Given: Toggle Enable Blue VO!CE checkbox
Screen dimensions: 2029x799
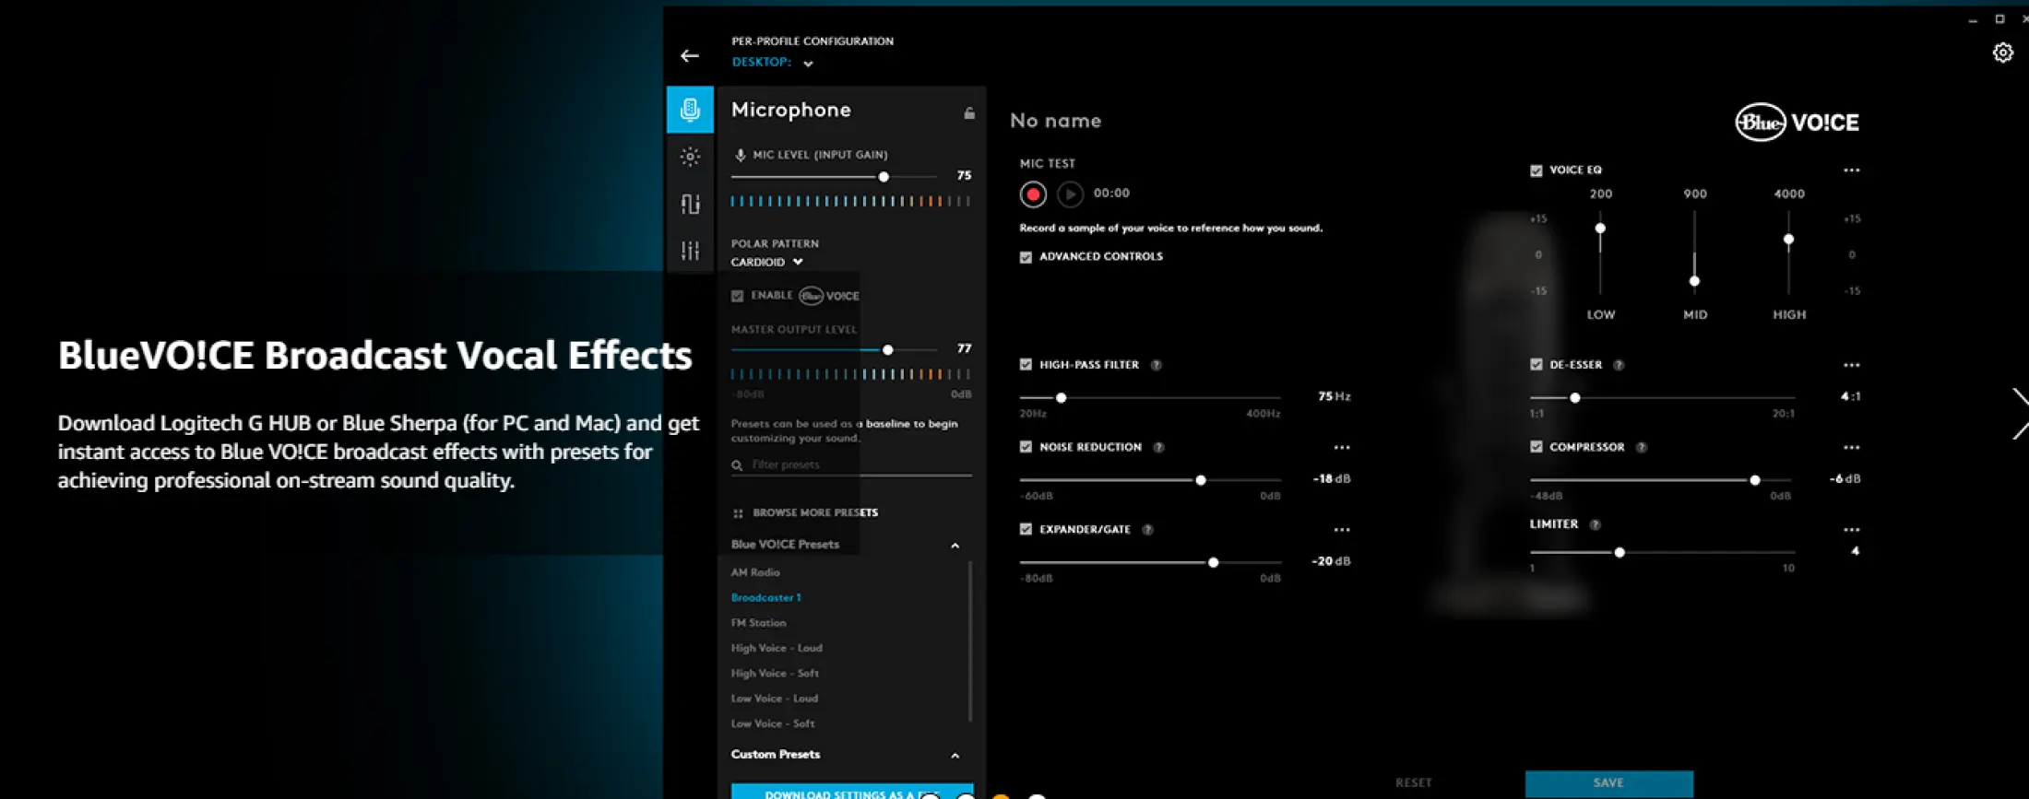Looking at the screenshot, I should click(737, 296).
